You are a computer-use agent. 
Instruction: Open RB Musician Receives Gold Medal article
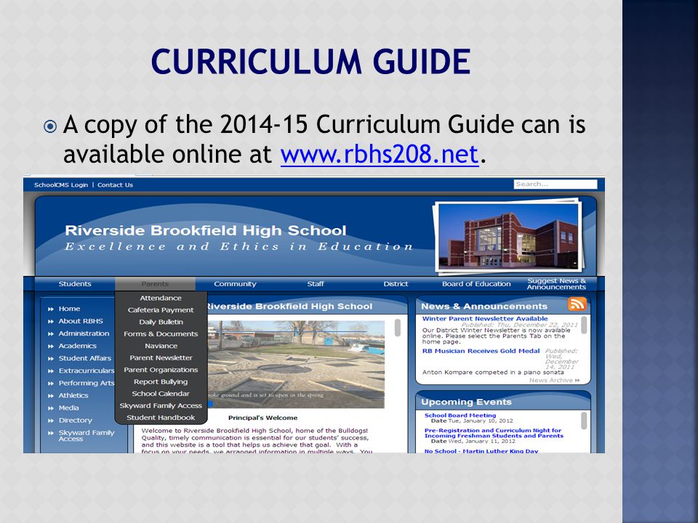[481, 352]
